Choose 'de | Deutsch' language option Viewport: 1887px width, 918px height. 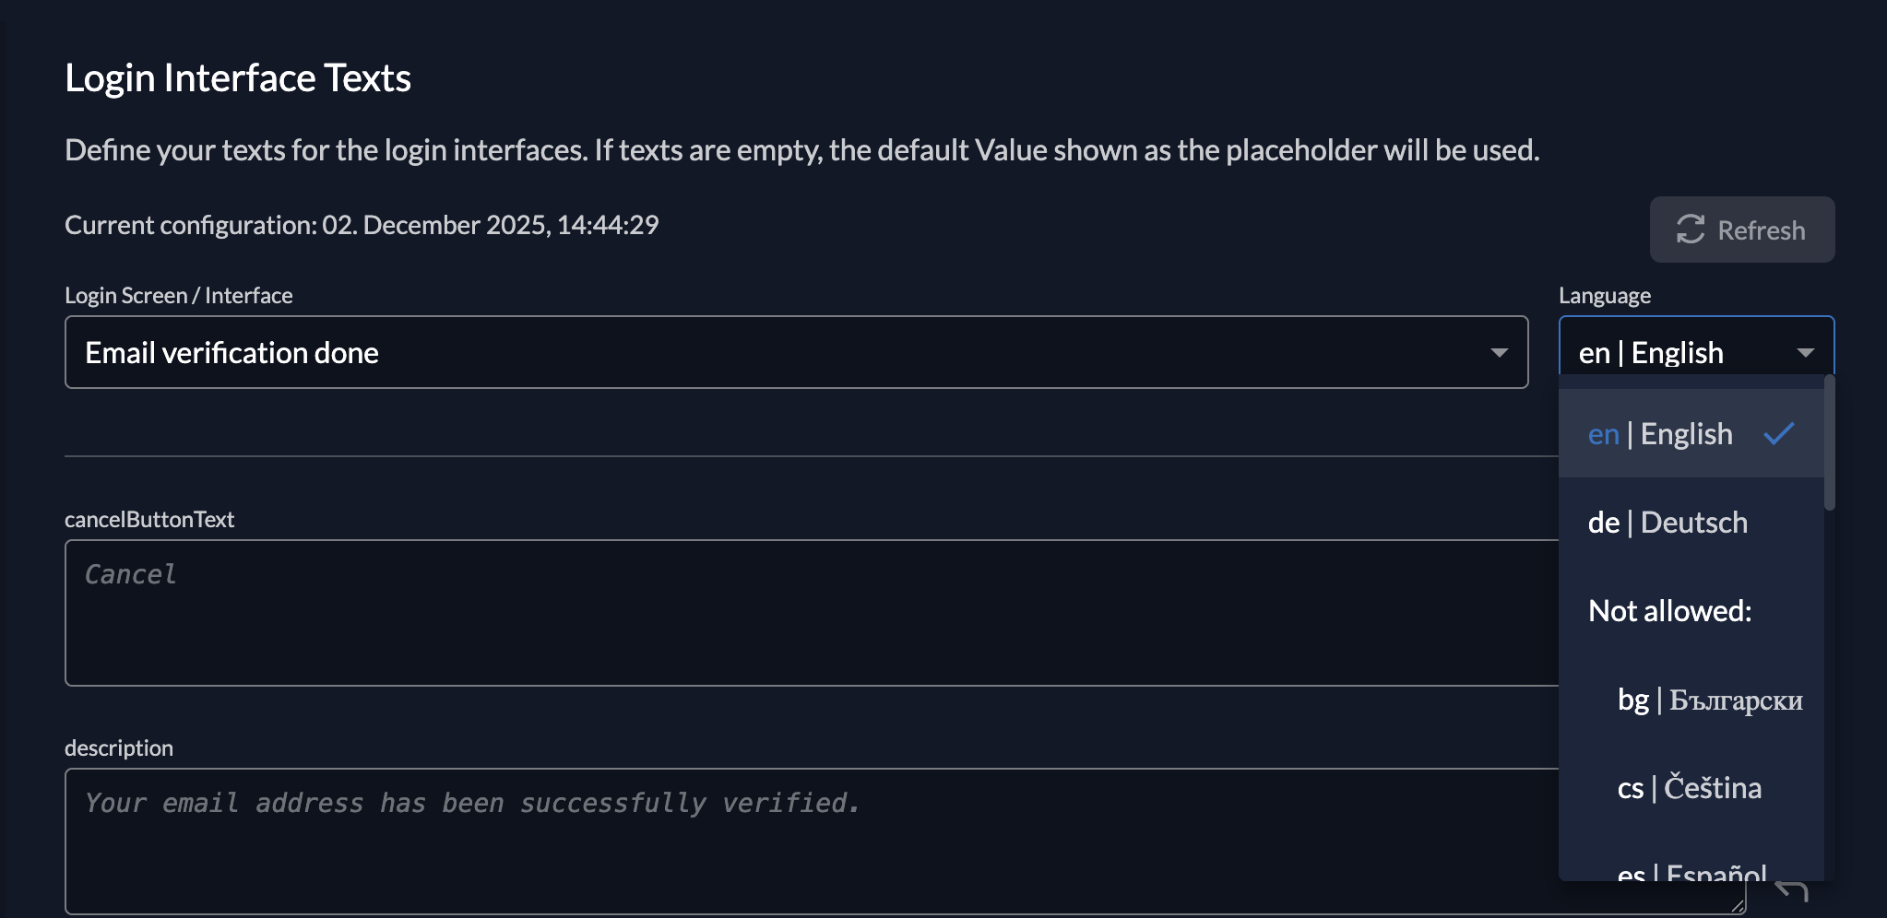tap(1667, 523)
